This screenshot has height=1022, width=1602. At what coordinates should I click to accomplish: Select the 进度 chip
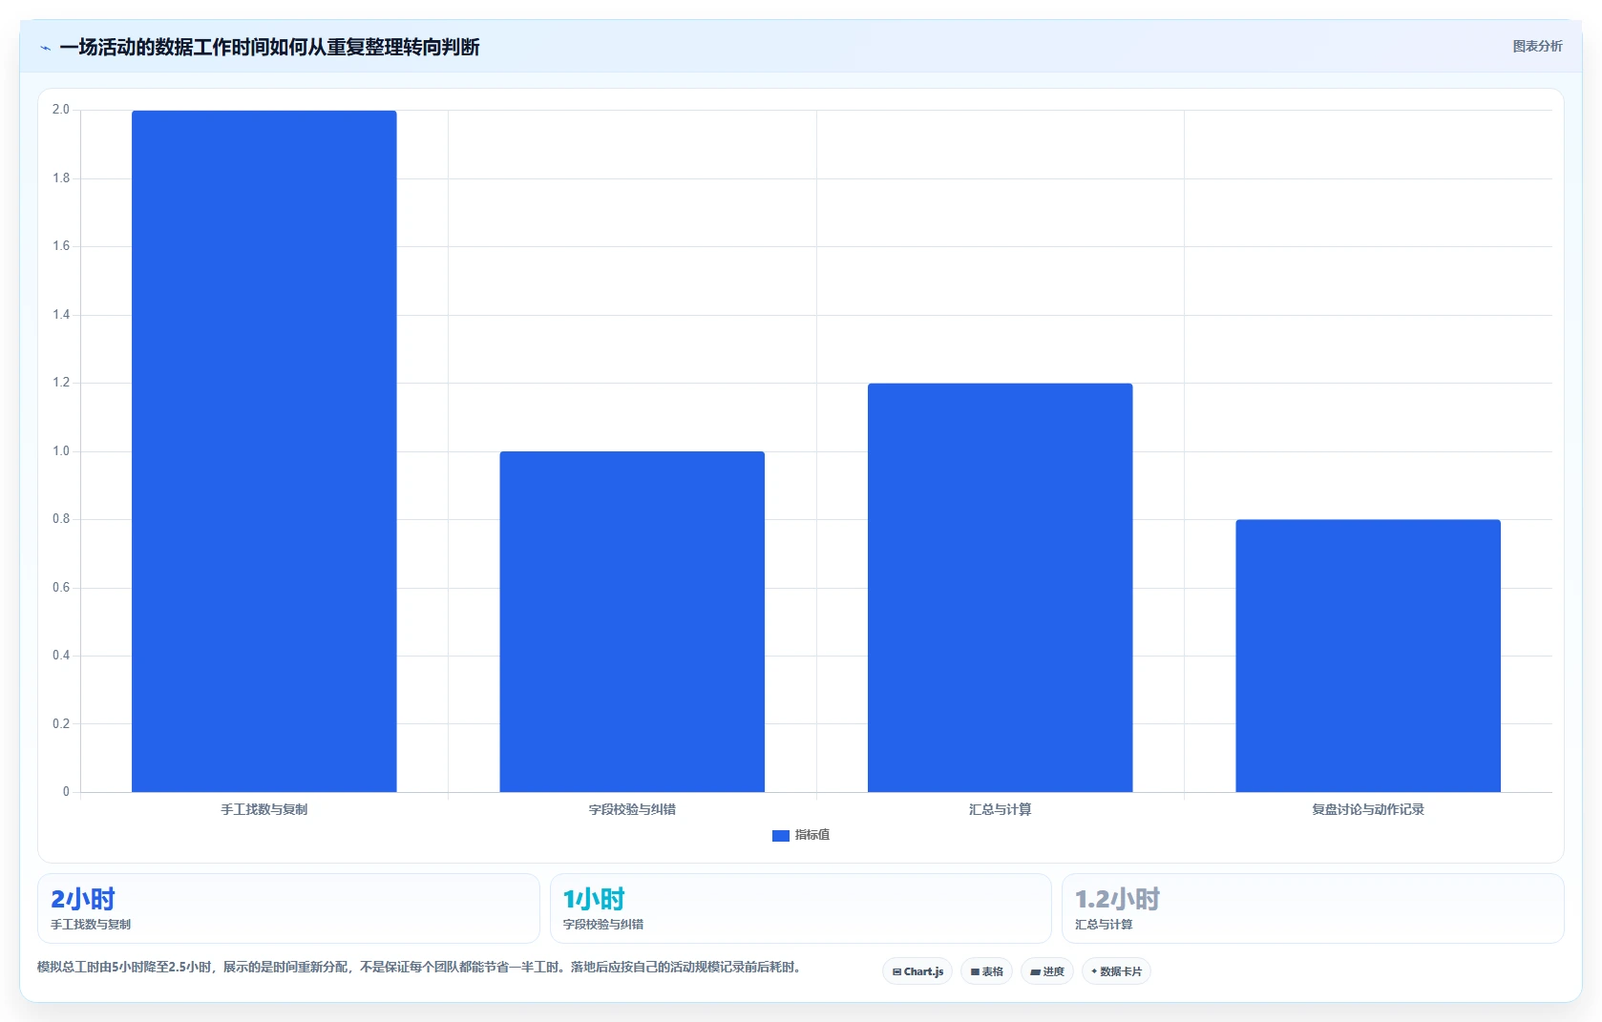click(x=1046, y=971)
